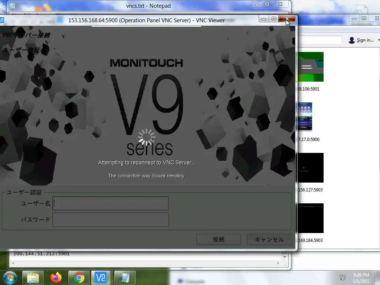380x285 pixels.
Task: Open File Explorer from taskbar
Action: coord(33,278)
